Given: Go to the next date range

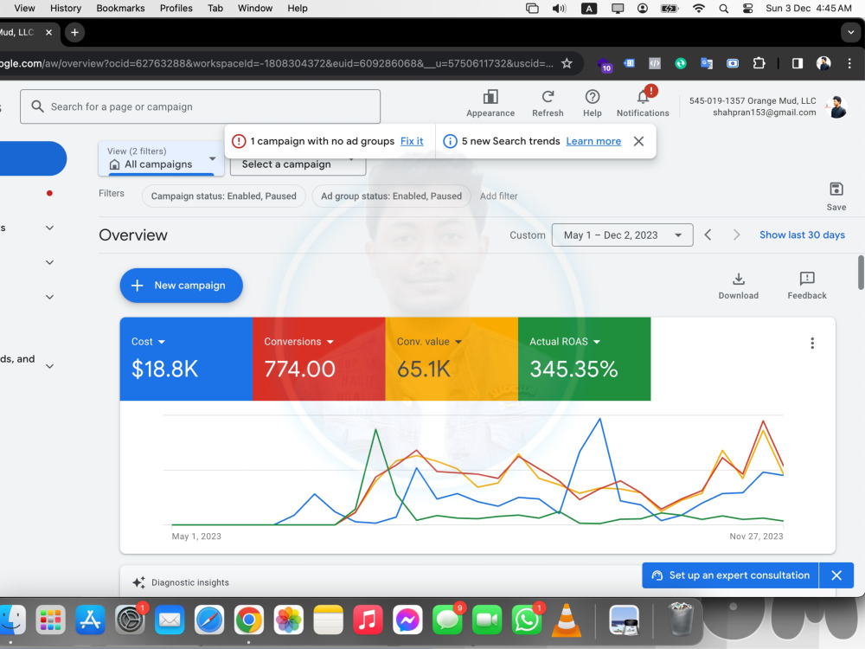Looking at the screenshot, I should tap(736, 235).
